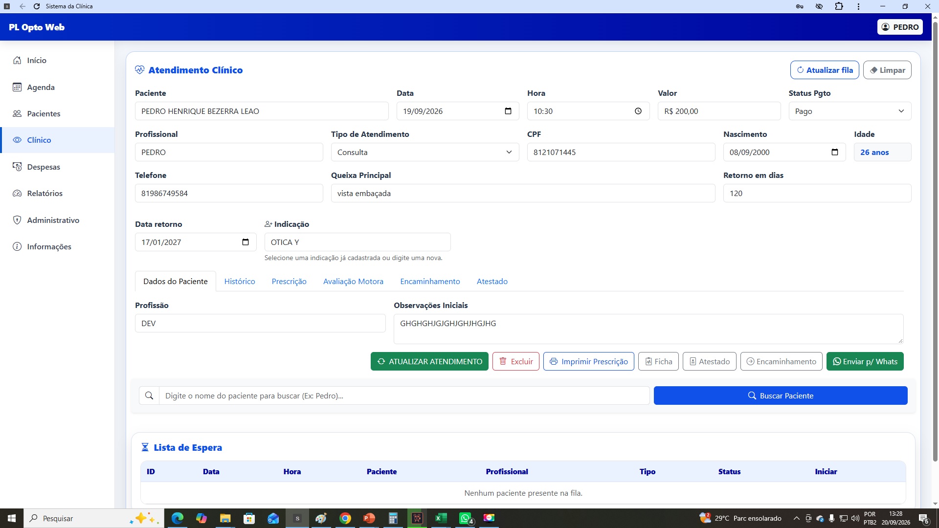Click the Buscar Paciente button
The width and height of the screenshot is (939, 528).
click(781, 396)
